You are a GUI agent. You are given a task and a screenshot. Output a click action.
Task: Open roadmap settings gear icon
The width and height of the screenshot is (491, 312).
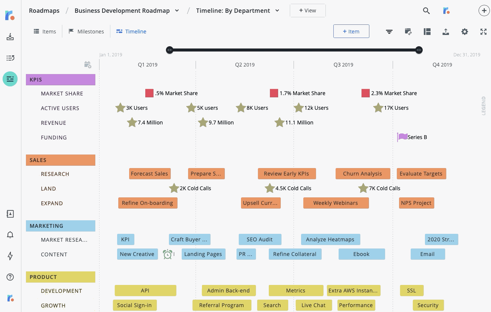point(465,32)
